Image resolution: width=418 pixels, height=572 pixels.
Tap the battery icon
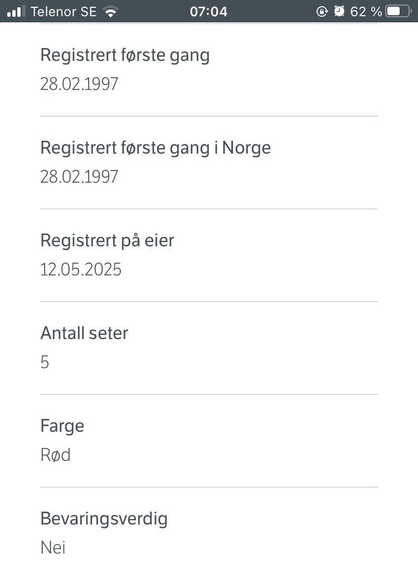tap(398, 11)
